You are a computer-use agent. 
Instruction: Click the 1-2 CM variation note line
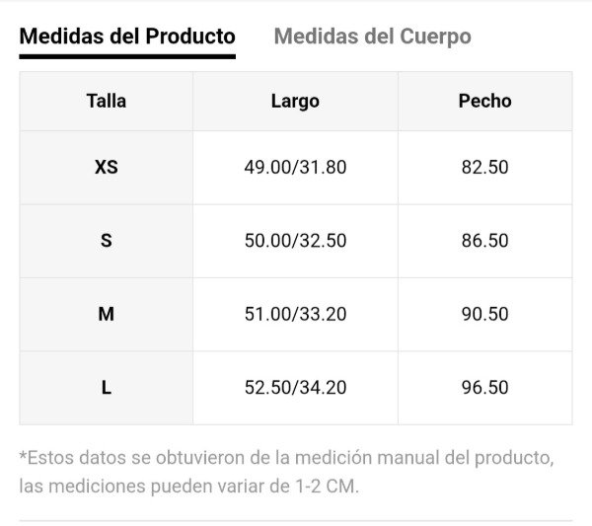point(188,488)
